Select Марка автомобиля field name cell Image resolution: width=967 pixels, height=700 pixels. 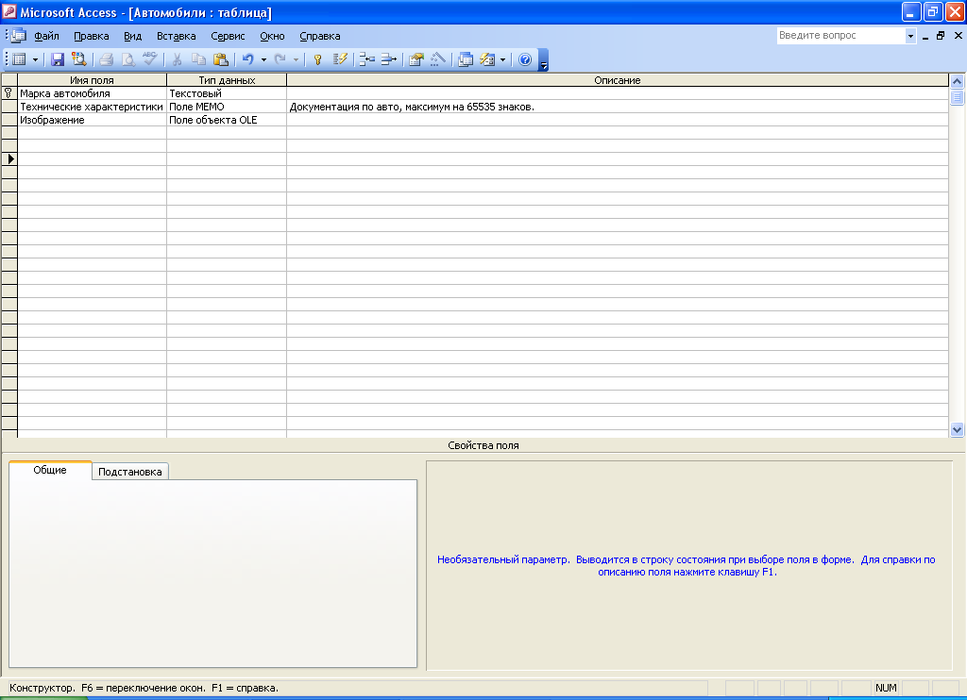click(92, 93)
